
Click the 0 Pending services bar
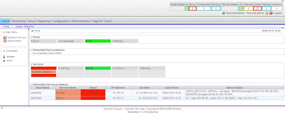tap(152, 68)
